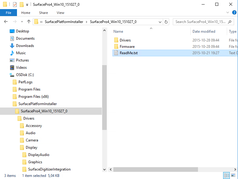Open the Customize Quick Access Toolbar dropdown
The width and height of the screenshot is (238, 179).
[x=27, y=5]
